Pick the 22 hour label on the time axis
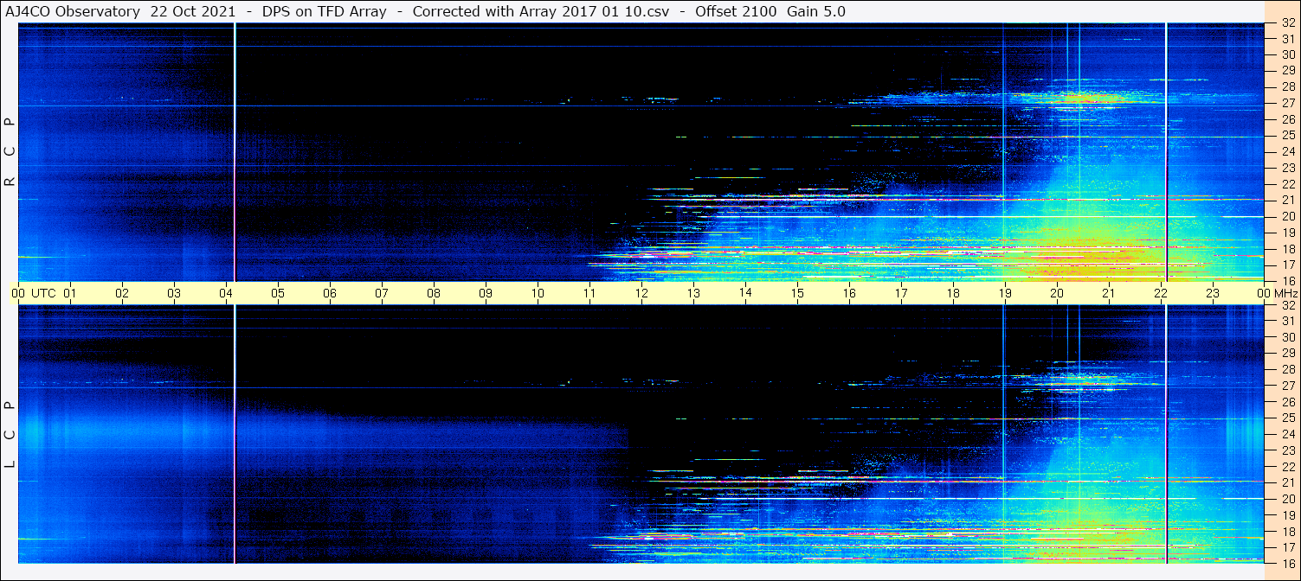Viewport: 1301px width, 581px height. 1161,293
